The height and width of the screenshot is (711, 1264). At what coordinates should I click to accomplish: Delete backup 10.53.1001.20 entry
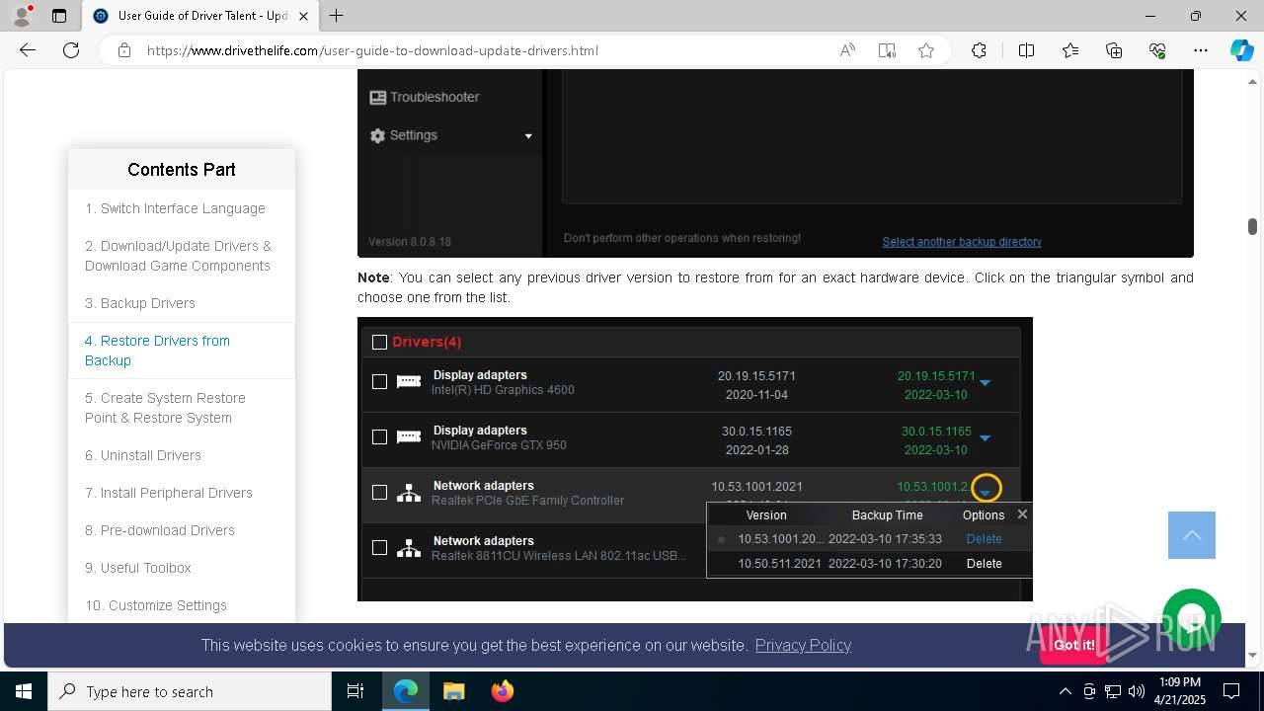984,539
